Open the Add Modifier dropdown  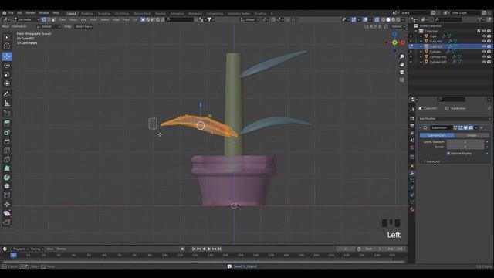pyautogui.click(x=454, y=118)
